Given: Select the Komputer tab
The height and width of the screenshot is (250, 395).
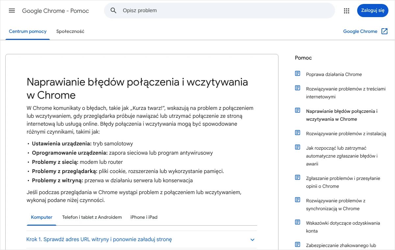Looking at the screenshot, I should 41,217.
